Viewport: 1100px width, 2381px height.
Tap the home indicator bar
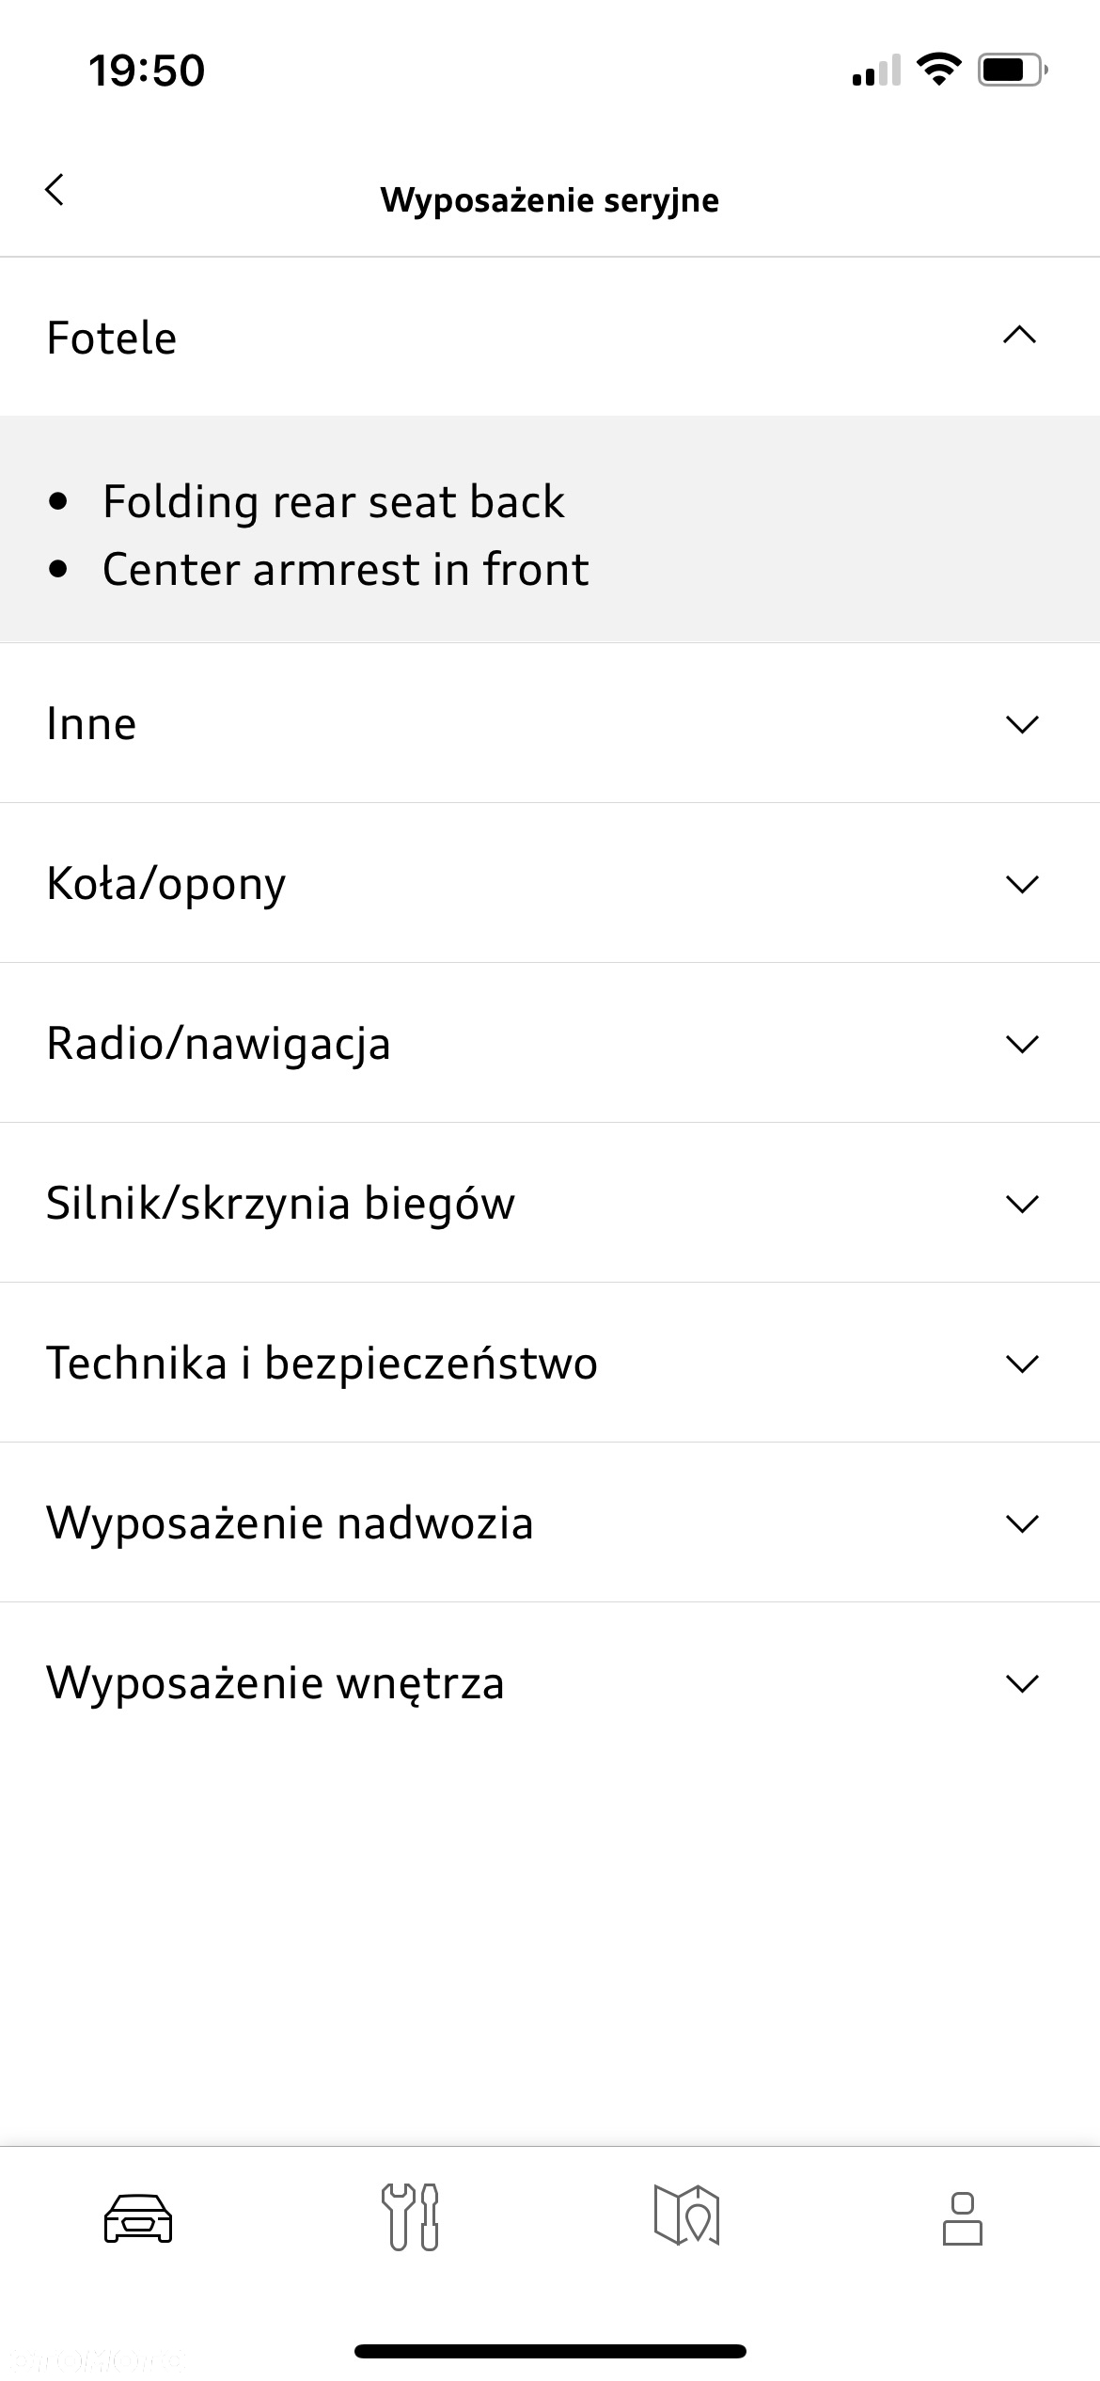(x=550, y=2351)
